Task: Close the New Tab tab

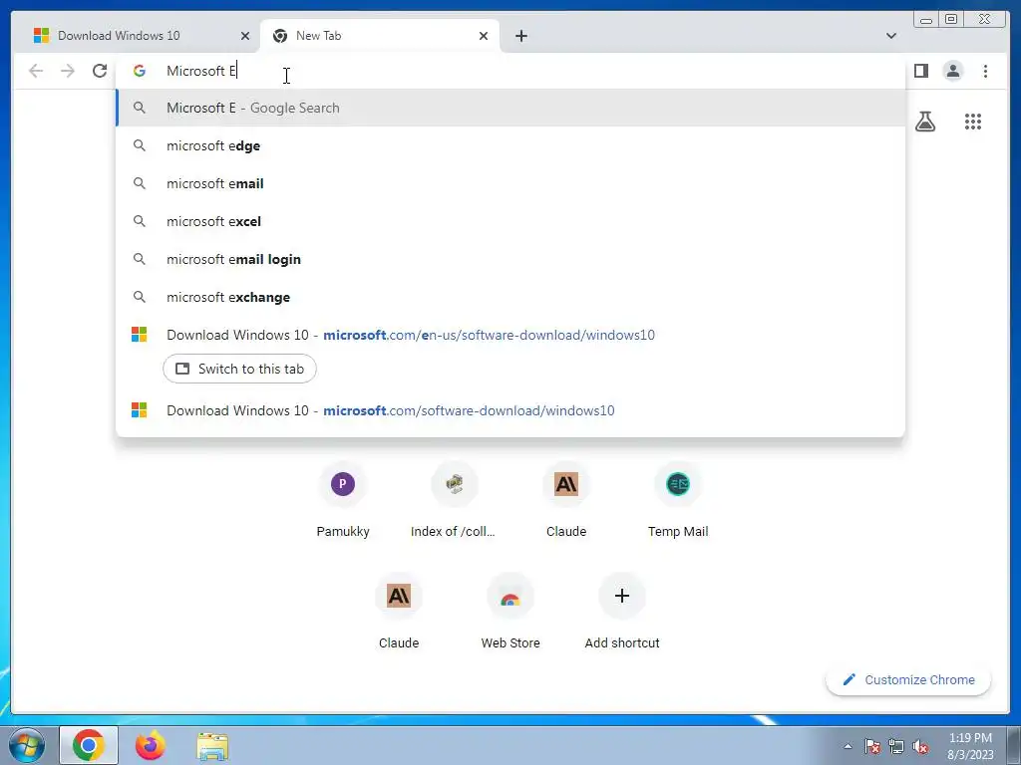Action: (484, 36)
